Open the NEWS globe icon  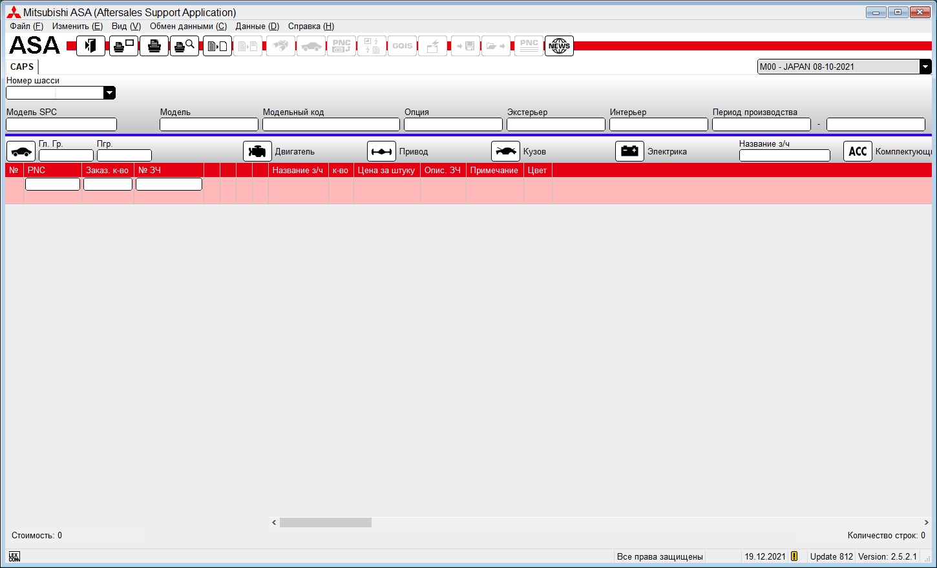[x=559, y=46]
